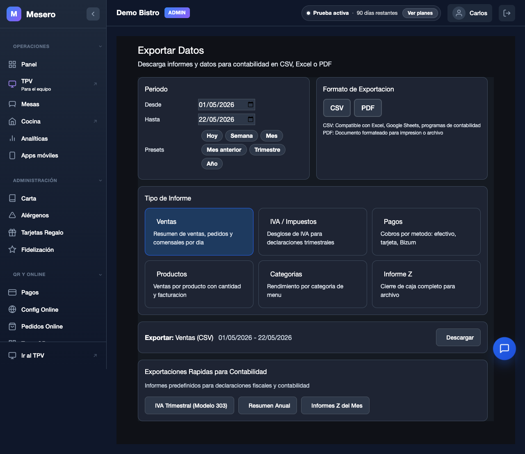Click the Mesas table icon

point(12,104)
